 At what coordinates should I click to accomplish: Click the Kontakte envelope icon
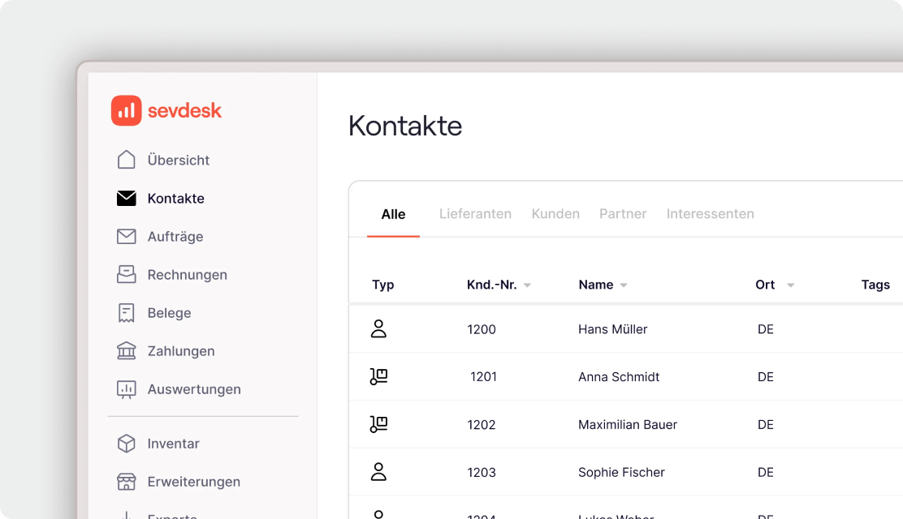126,198
